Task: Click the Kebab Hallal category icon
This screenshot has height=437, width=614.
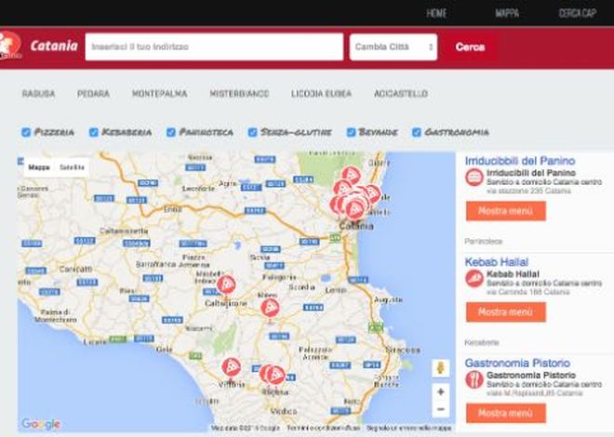Action: [x=474, y=279]
